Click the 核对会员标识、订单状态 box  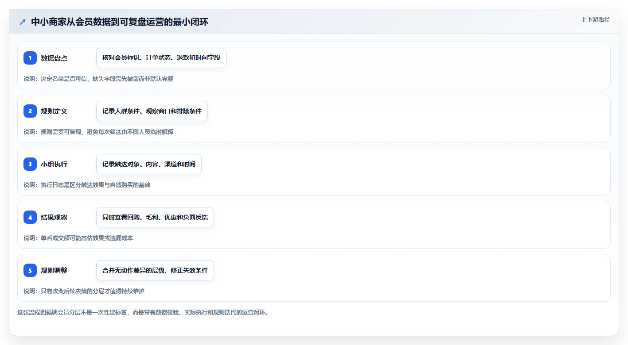click(x=161, y=58)
